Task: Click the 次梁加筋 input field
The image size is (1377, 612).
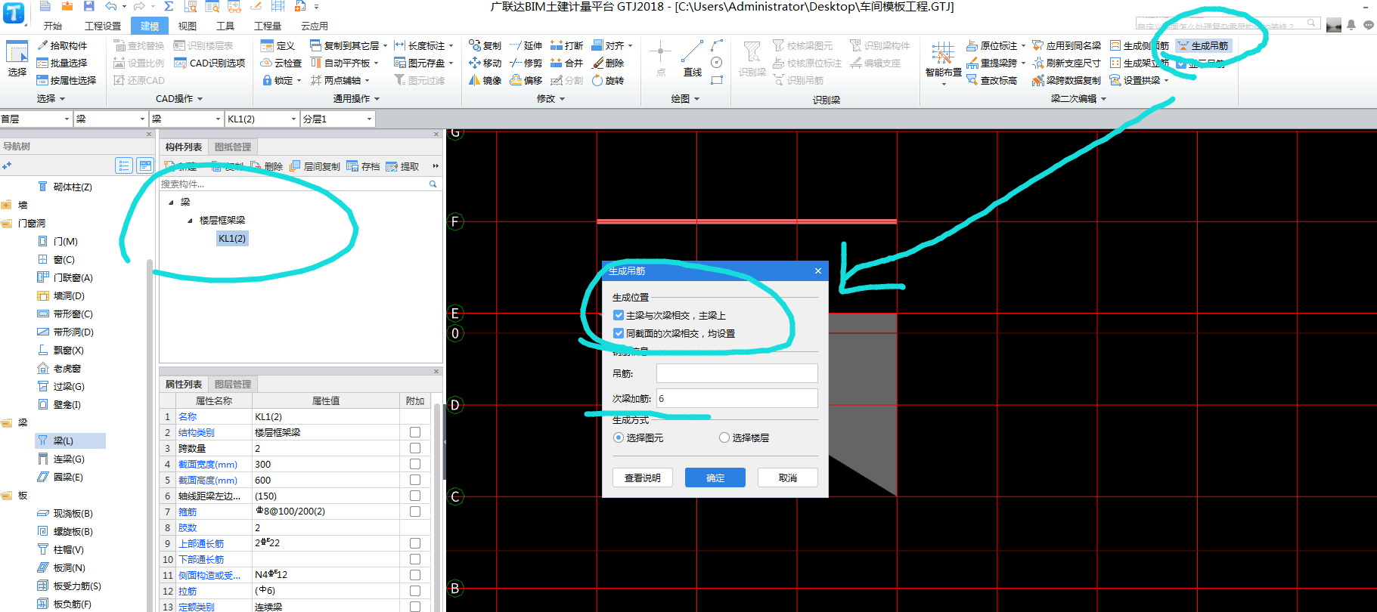Action: tap(737, 398)
